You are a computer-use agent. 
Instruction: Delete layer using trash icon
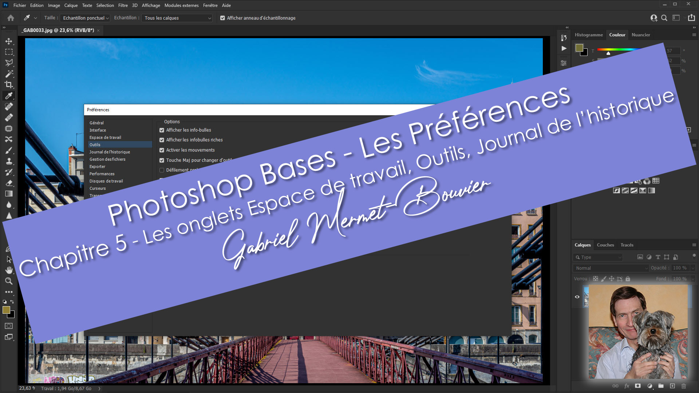(683, 386)
